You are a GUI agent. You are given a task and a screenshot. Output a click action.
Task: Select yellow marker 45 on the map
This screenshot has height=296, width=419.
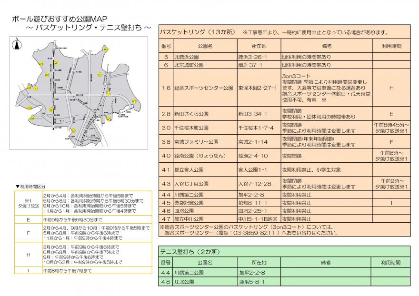(106, 49)
